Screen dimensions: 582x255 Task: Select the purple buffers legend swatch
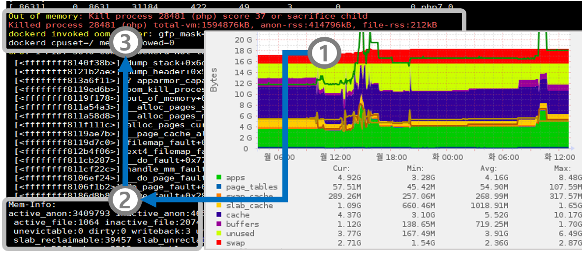pos(218,225)
